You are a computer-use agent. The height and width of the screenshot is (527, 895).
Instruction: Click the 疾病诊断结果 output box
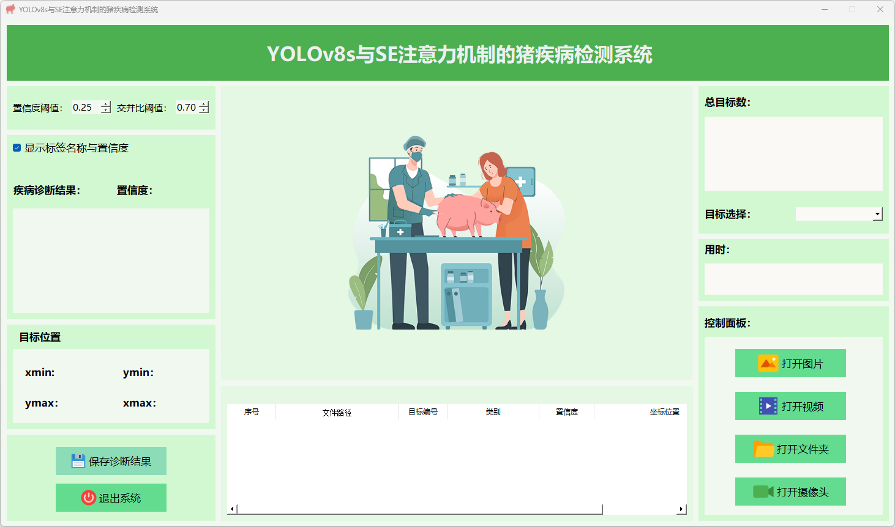point(111,260)
